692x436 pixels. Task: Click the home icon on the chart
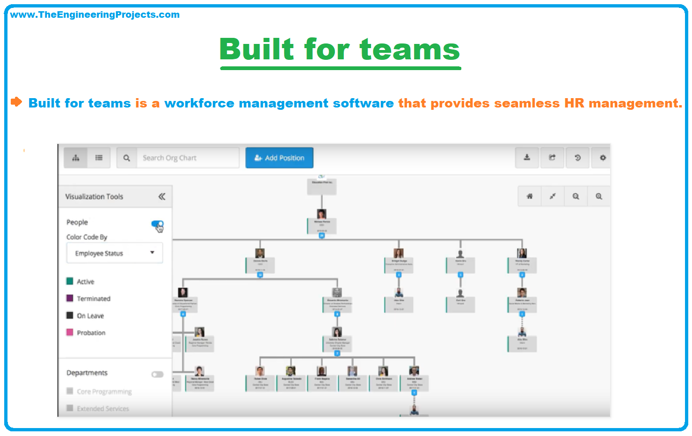coord(530,196)
